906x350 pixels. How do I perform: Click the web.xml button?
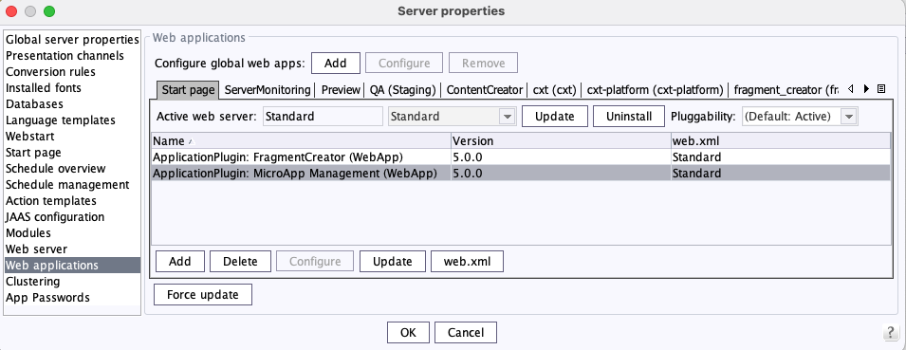(467, 261)
